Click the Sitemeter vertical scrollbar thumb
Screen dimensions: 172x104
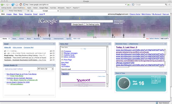[165, 52]
